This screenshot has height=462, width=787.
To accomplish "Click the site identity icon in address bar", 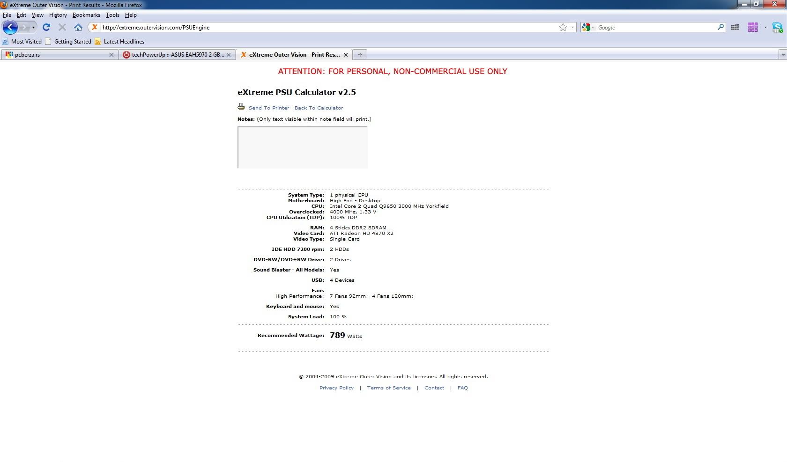I will [95, 27].
